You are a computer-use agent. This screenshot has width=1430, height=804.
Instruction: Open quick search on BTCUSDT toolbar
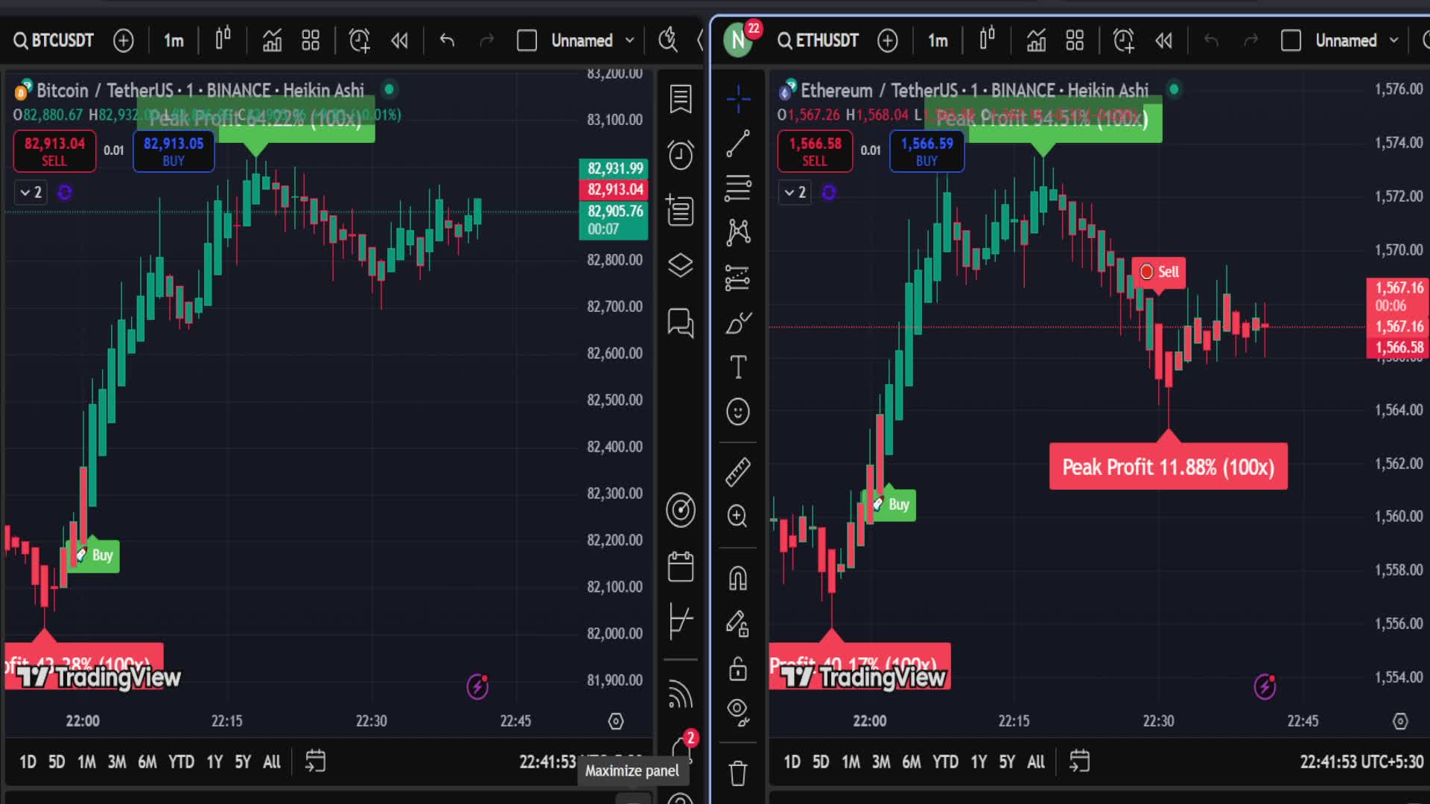pos(668,40)
